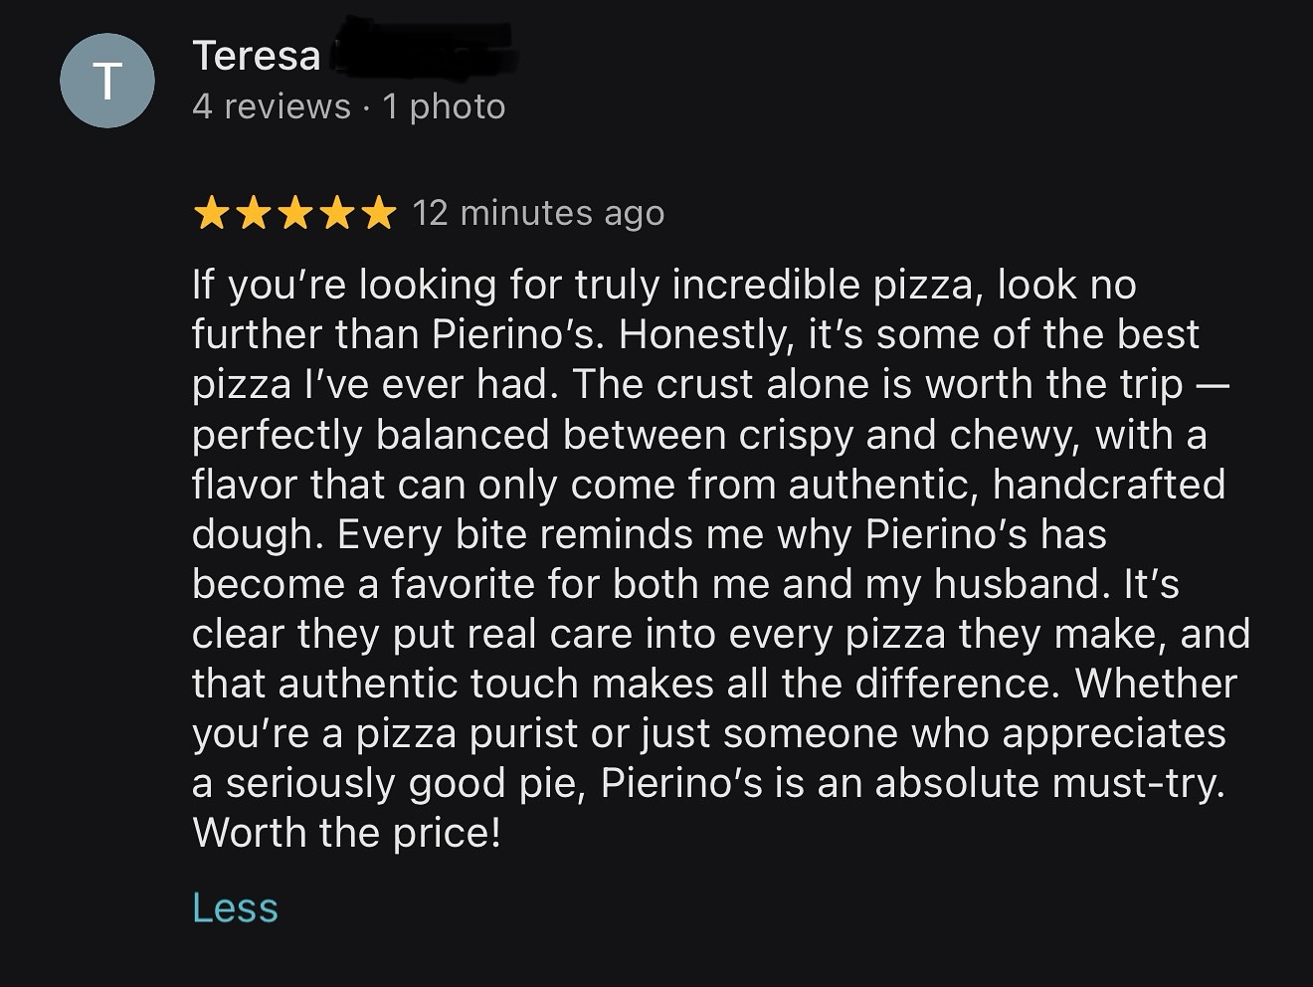
Task: Click the review's opening line 'If you're looking'
Action: coord(344,286)
